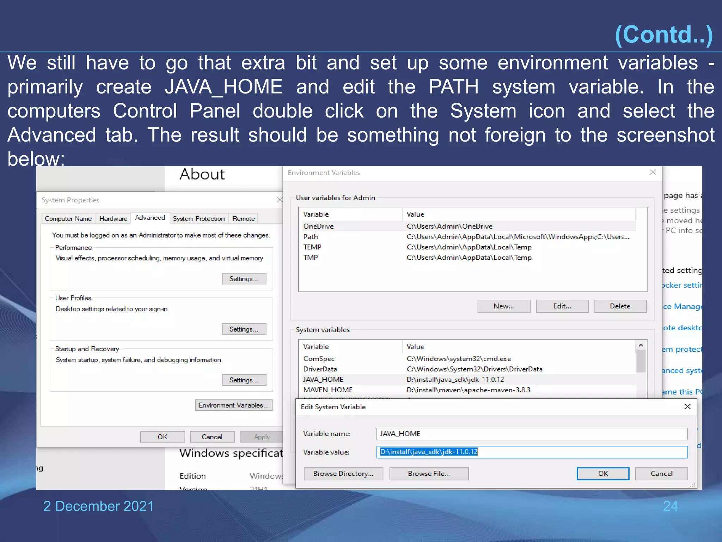Open User Profiles Settings button
This screenshot has height=542, width=722.
tap(244, 329)
